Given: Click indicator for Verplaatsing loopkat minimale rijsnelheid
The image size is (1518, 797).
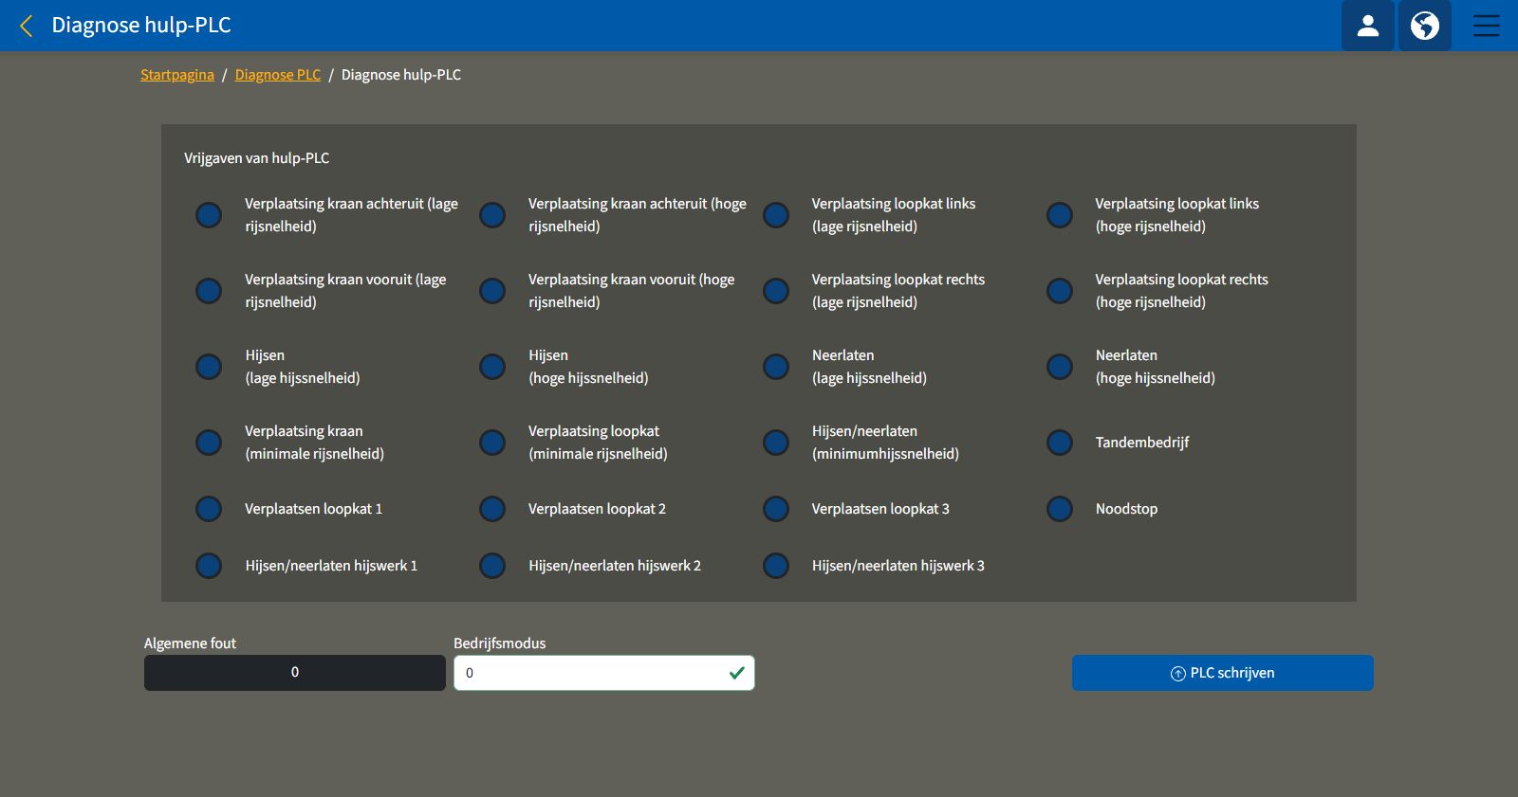Looking at the screenshot, I should (492, 443).
